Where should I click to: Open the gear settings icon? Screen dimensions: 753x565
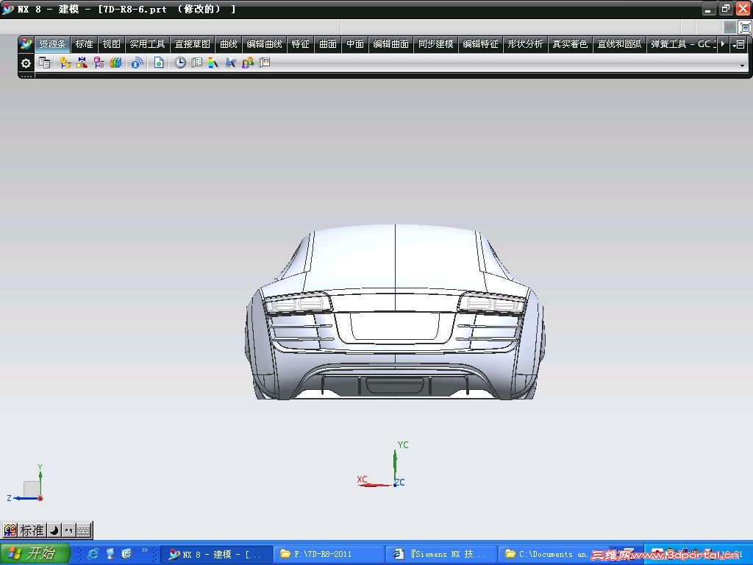(26, 63)
